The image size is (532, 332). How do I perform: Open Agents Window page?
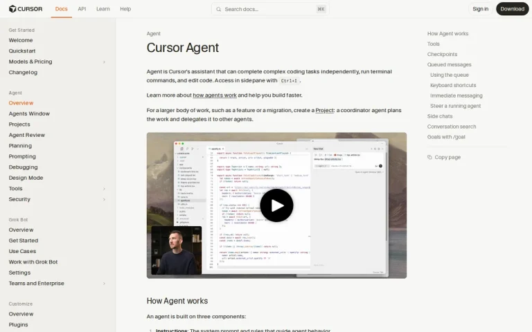point(29,113)
